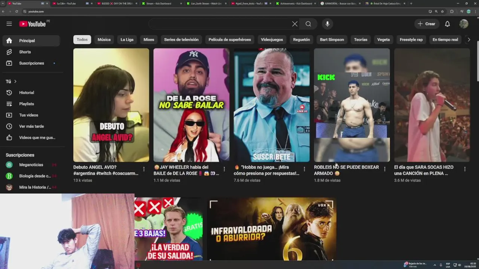Select the Series de televisión chip
Image resolution: width=479 pixels, height=269 pixels.
[x=181, y=40]
